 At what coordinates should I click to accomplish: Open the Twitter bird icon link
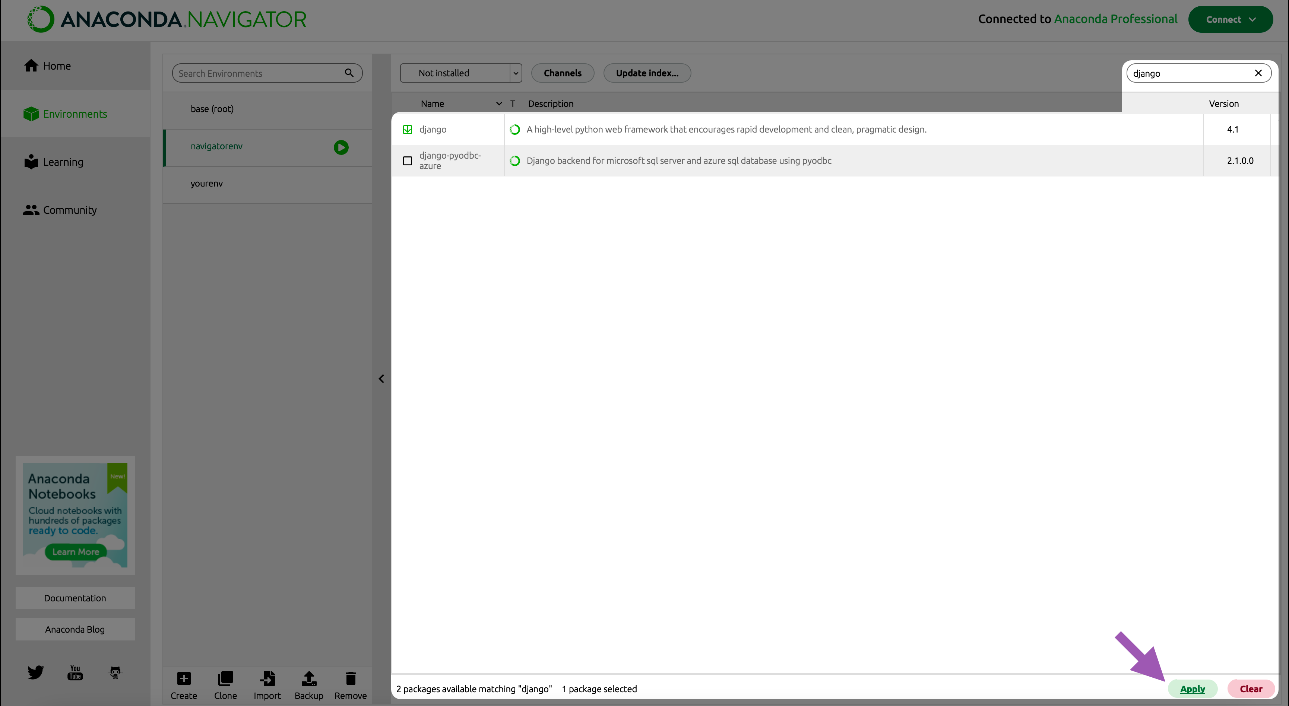(35, 672)
